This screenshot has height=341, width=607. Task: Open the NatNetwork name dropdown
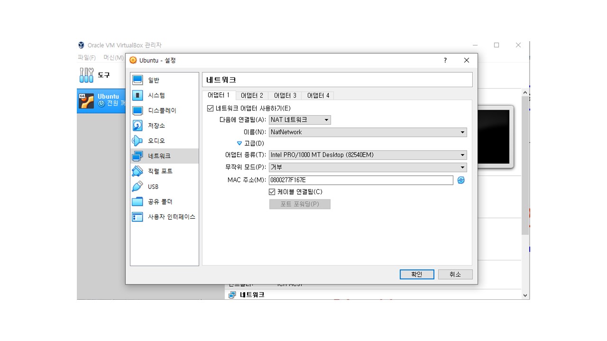click(x=368, y=132)
